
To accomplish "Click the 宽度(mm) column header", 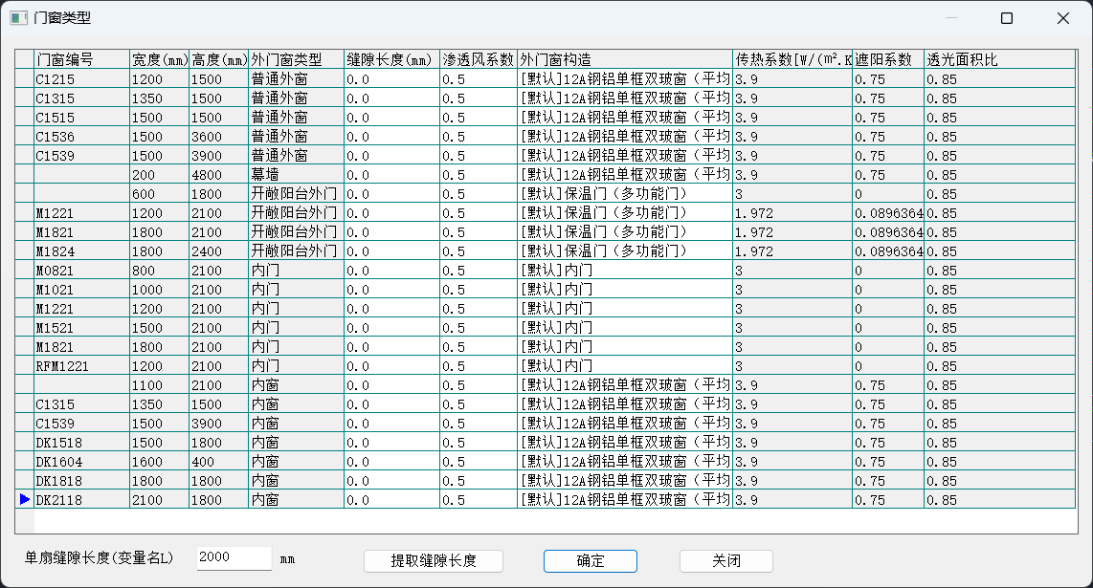I will (159, 59).
